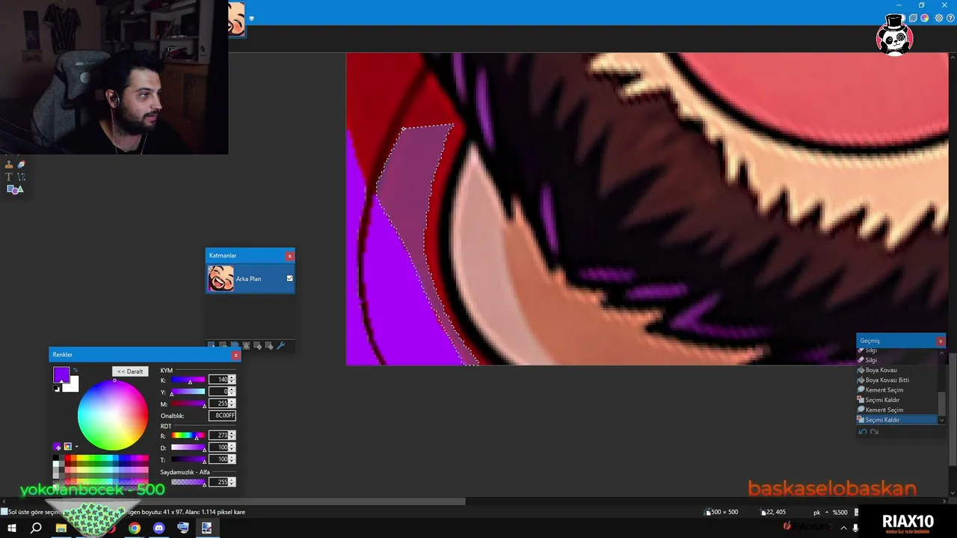Click the R hue value stepper
The image size is (957, 538).
[x=232, y=436]
